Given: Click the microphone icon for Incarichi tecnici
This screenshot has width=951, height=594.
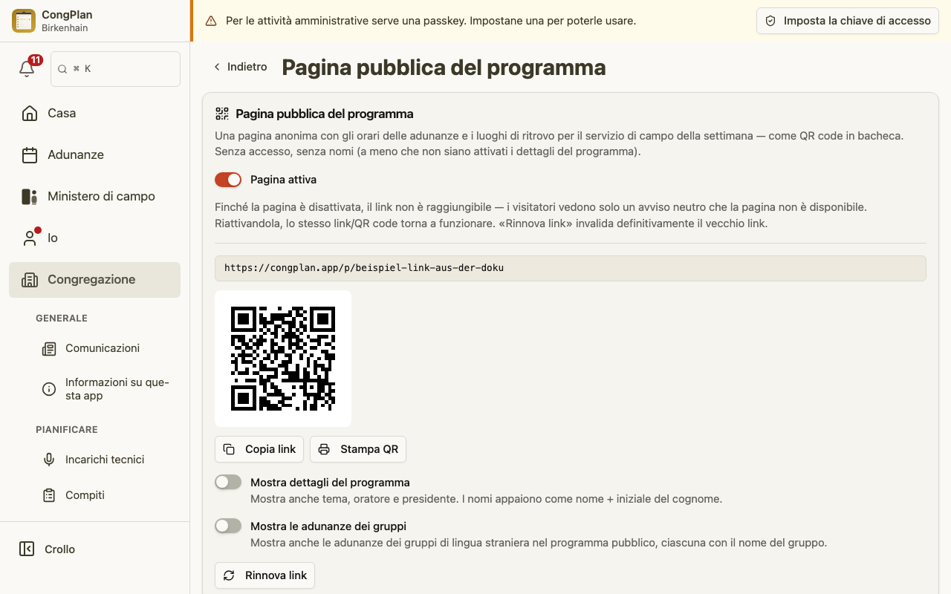Looking at the screenshot, I should (x=49, y=460).
